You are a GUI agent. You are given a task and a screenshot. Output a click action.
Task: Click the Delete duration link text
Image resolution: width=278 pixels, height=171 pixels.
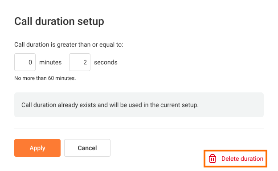coord(242,159)
